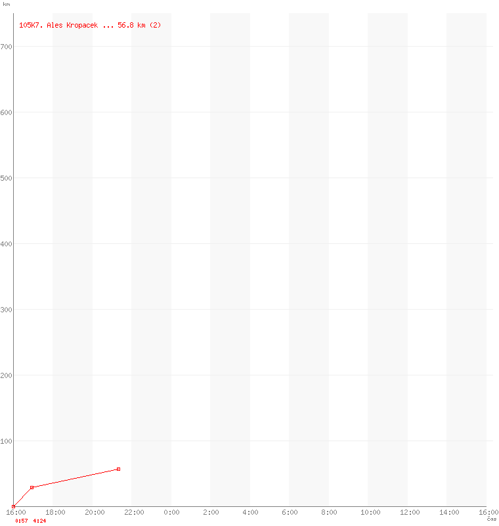Click the km unit label above the vertical axis
Viewport: 499px width, 526px height.
pyautogui.click(x=7, y=4)
